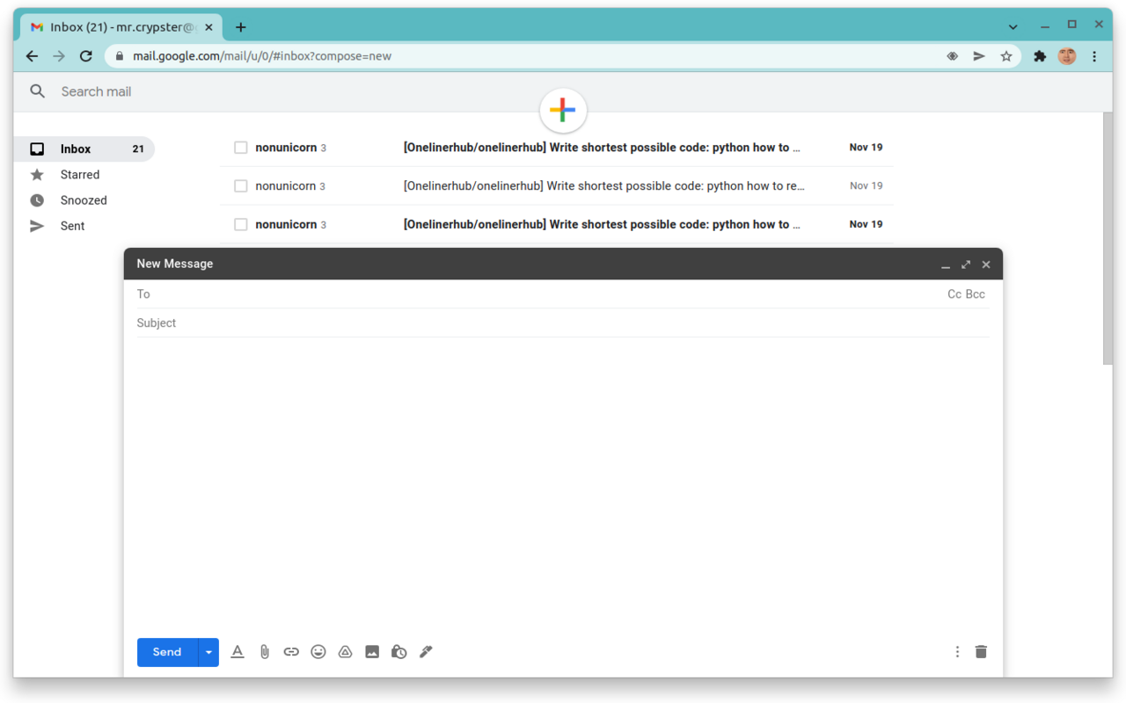This screenshot has width=1126, height=703.
Task: Open Chrome three-dot menu
Action: coord(1094,56)
